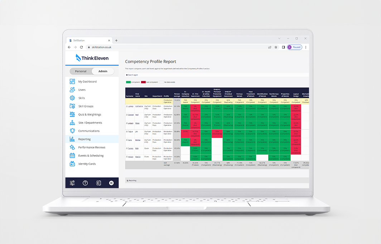This screenshot has height=244, width=381.
Task: Click the Communications bell icon
Action: (72, 131)
